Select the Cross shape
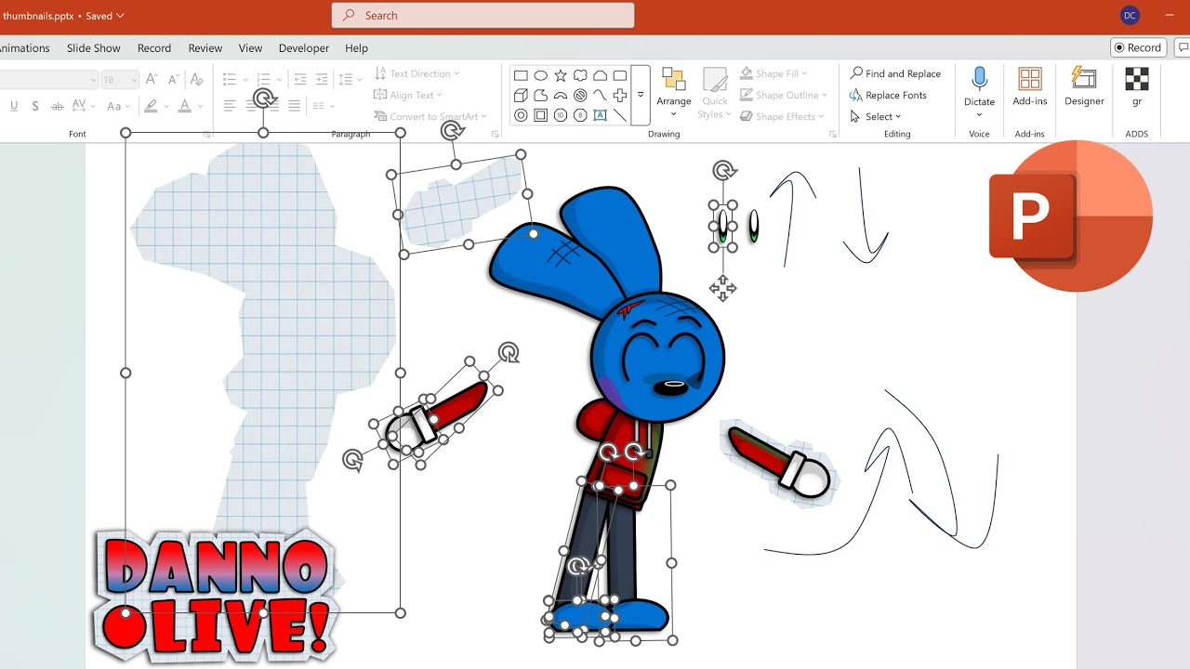 620,96
